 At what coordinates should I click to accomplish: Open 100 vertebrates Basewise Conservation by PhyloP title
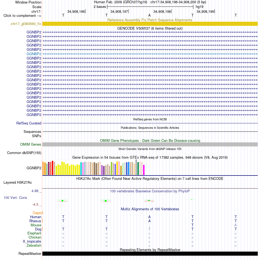[150, 191]
